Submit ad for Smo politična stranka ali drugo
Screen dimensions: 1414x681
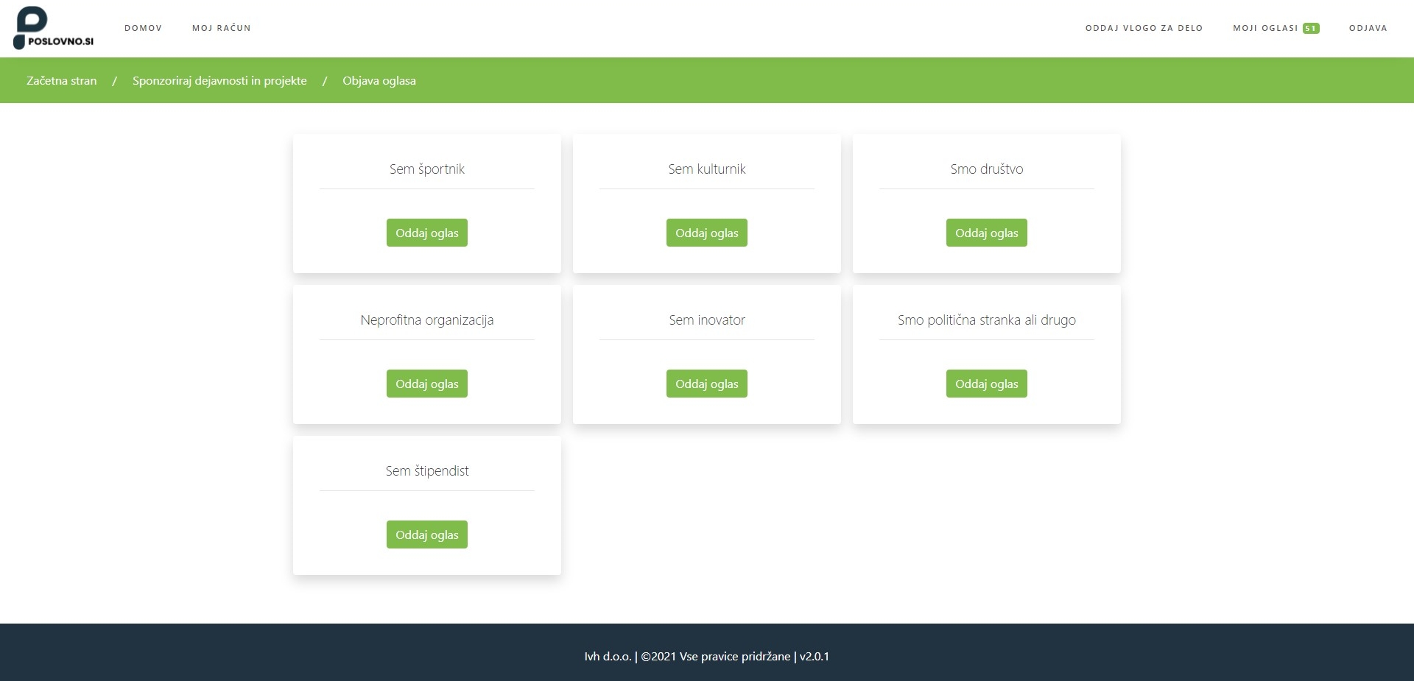pyautogui.click(x=986, y=384)
